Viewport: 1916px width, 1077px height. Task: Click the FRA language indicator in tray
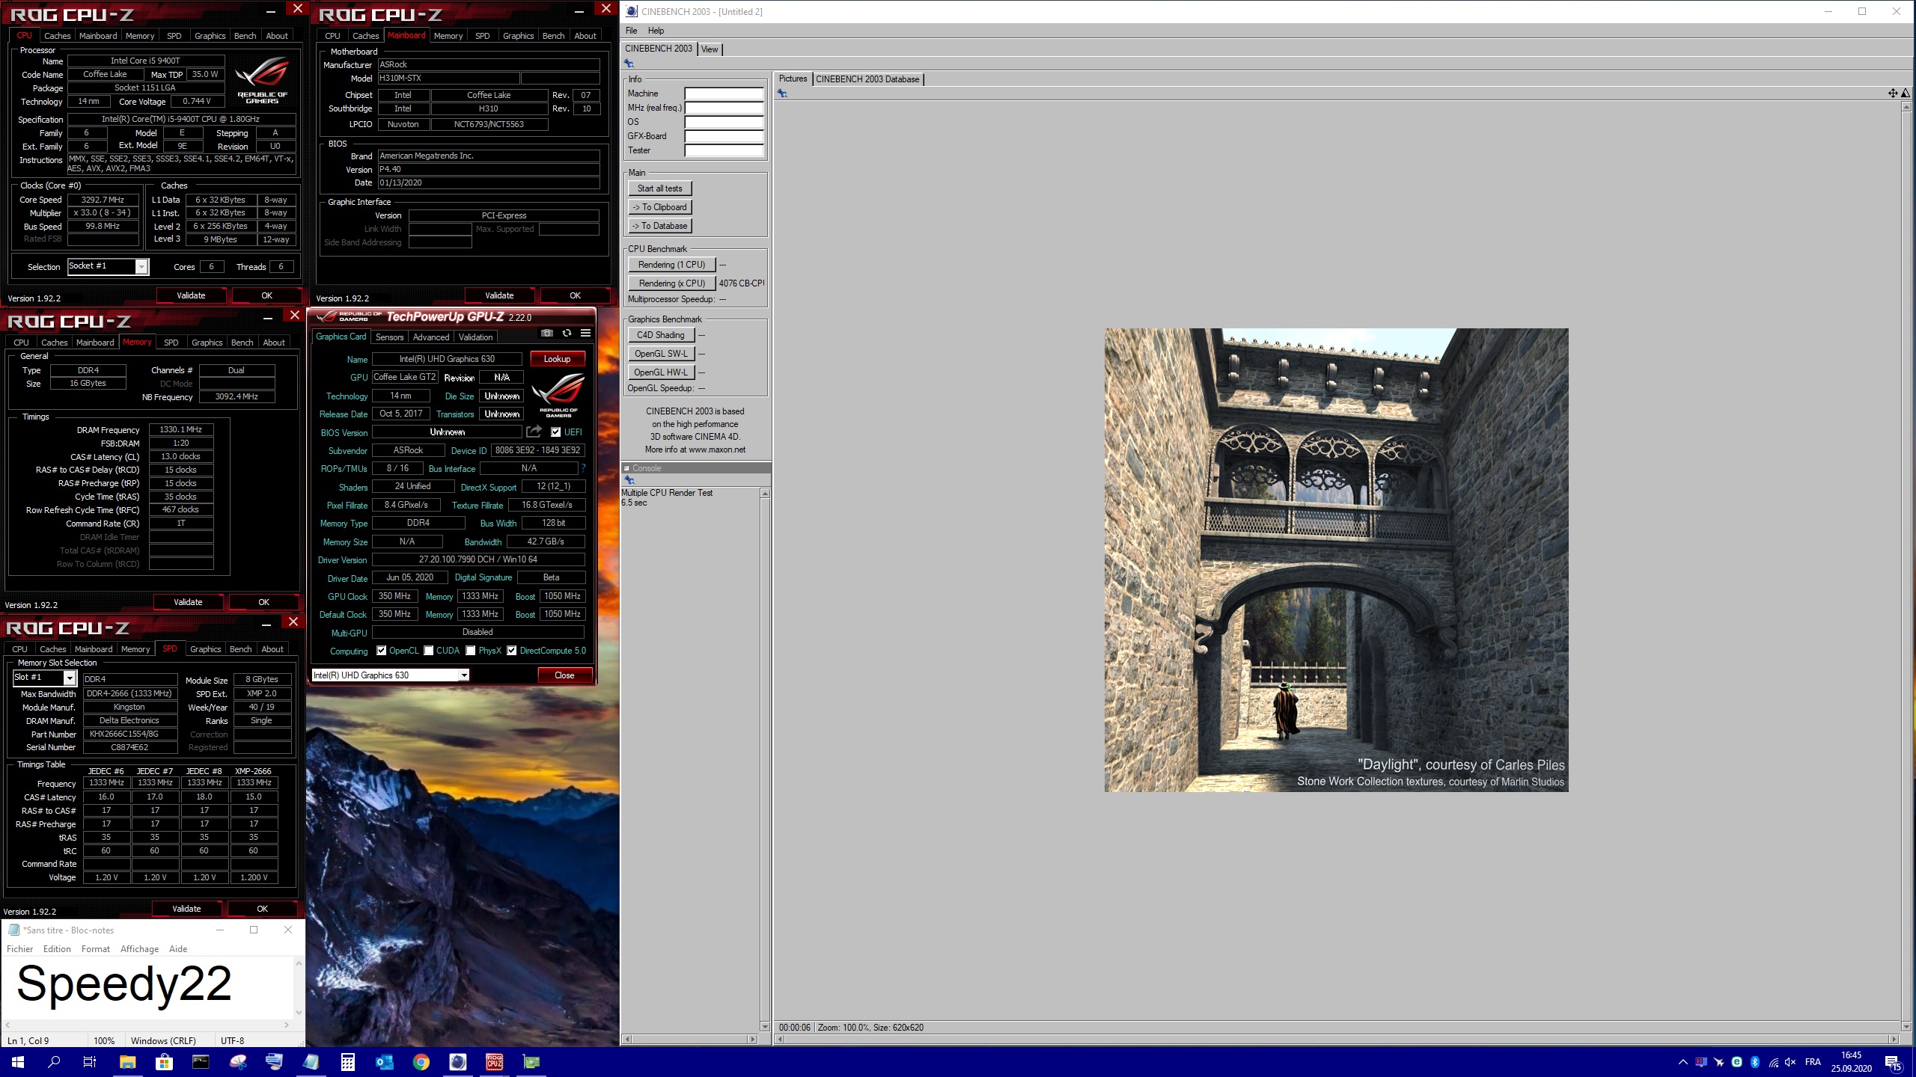(1813, 1062)
